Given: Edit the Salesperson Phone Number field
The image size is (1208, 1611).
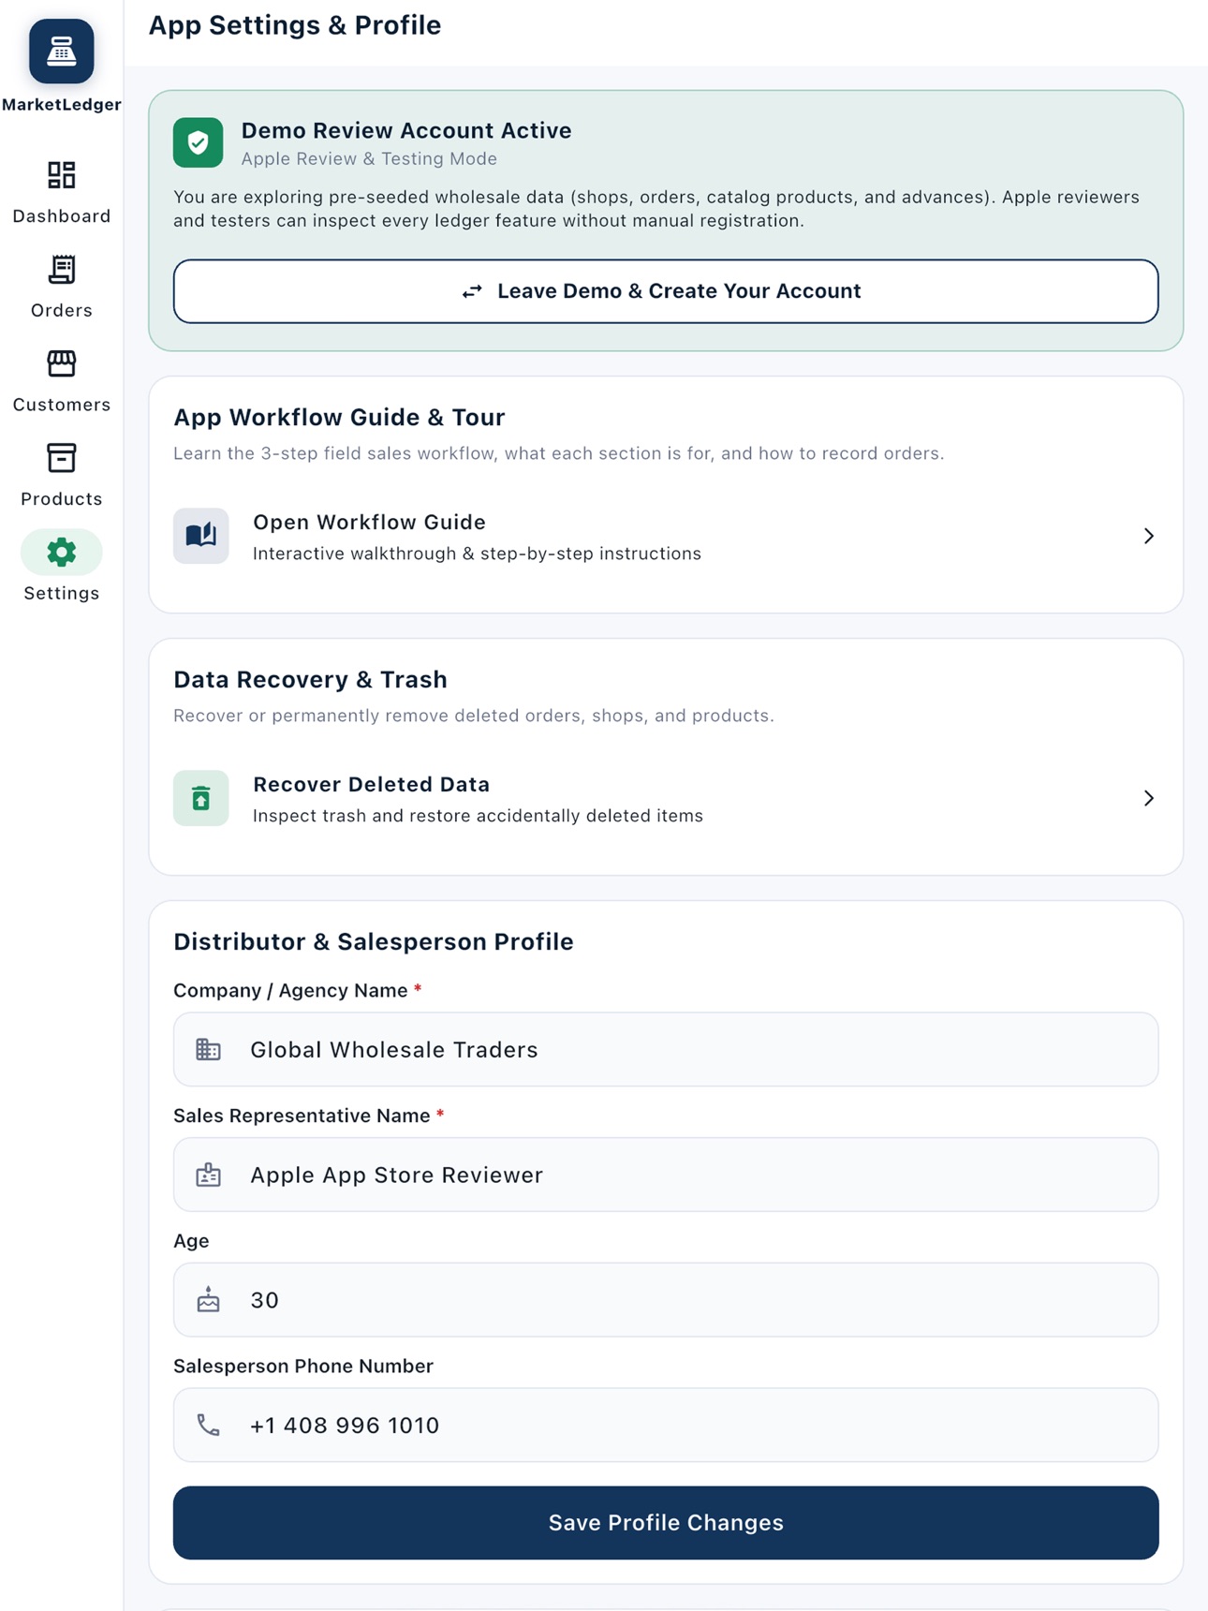Looking at the screenshot, I should pyautogui.click(x=666, y=1425).
